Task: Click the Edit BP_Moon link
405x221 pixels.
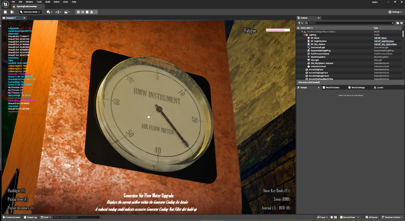Action: click(x=380, y=38)
